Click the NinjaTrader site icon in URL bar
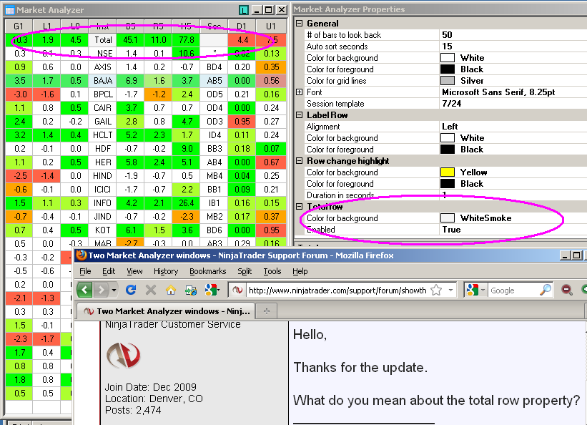This screenshot has width=587, height=425. click(x=237, y=290)
